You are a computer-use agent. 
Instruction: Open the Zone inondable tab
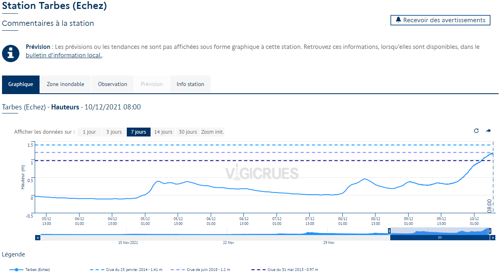pos(65,84)
